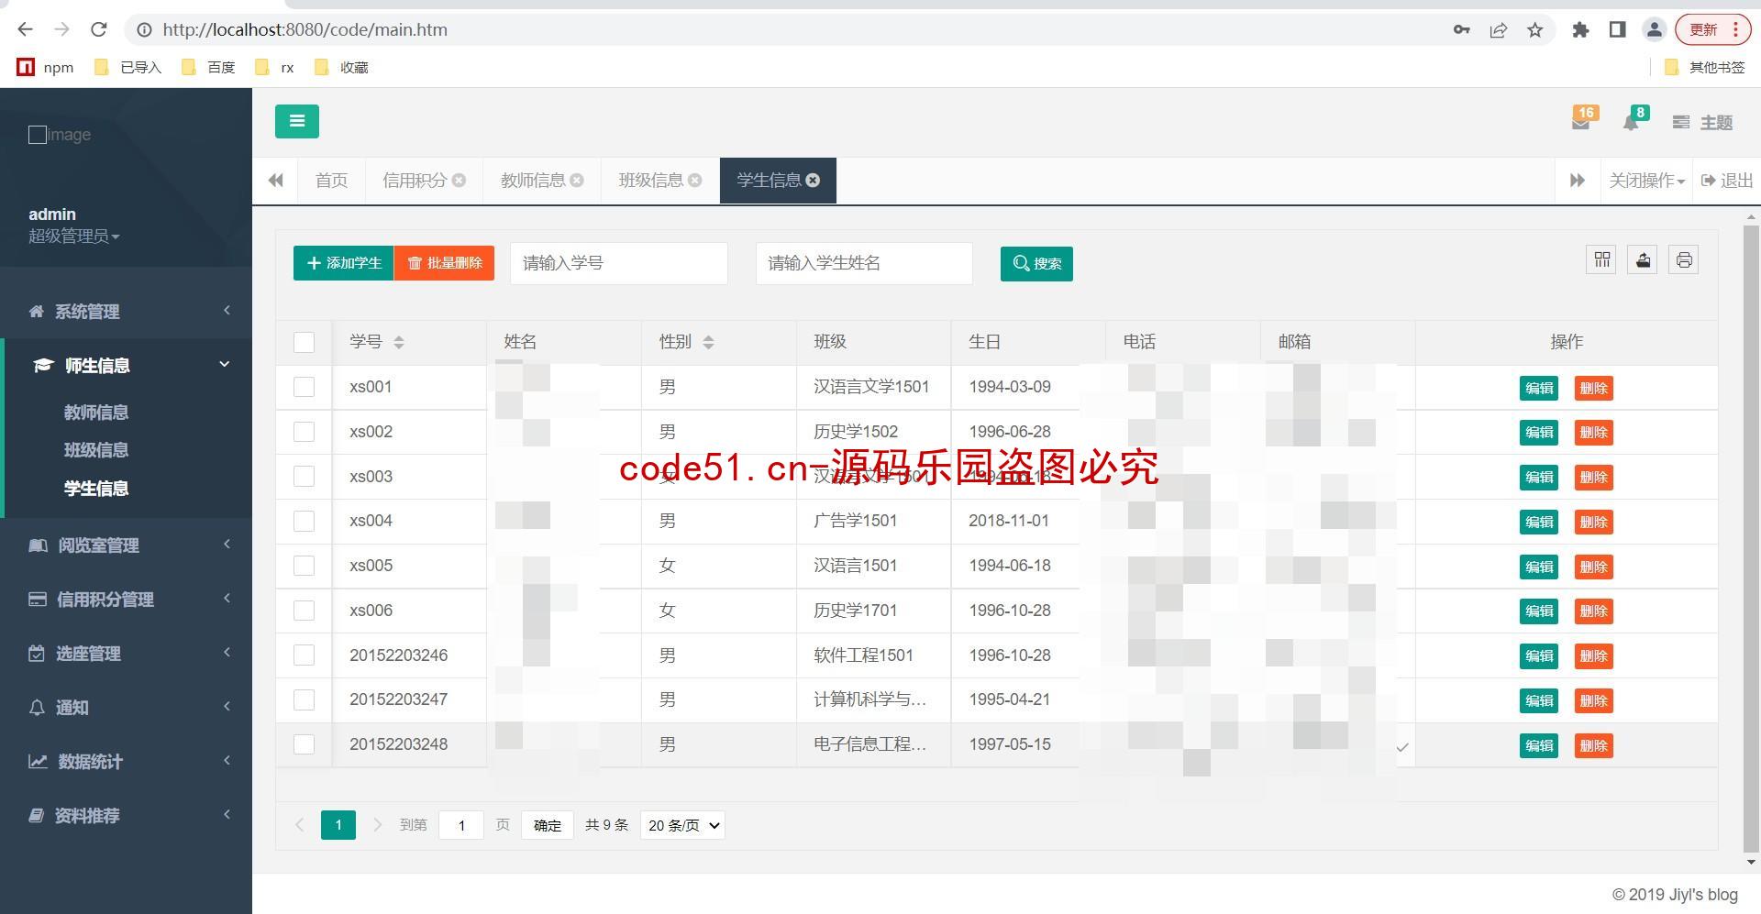This screenshot has width=1761, height=914.
Task: Open the 超级管理员 user dropdown
Action: (x=74, y=237)
